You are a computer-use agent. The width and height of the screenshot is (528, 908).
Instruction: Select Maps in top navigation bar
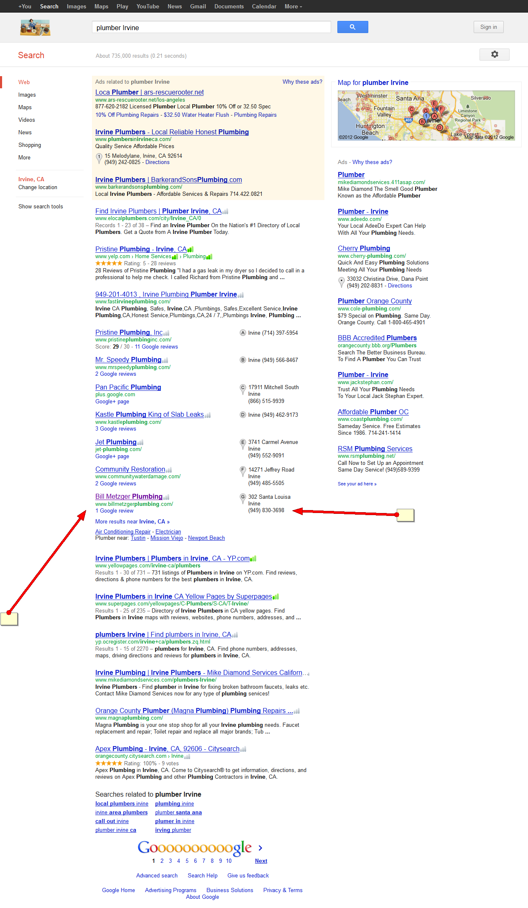point(101,6)
